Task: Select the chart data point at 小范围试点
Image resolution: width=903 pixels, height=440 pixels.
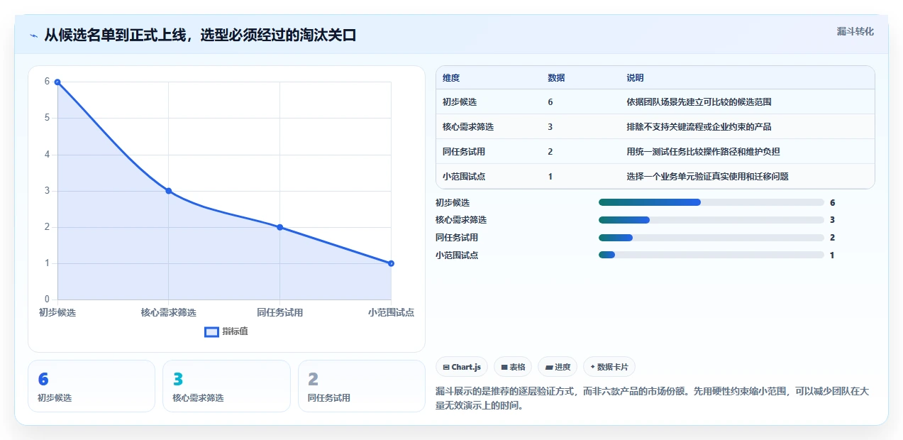Action: pyautogui.click(x=391, y=263)
